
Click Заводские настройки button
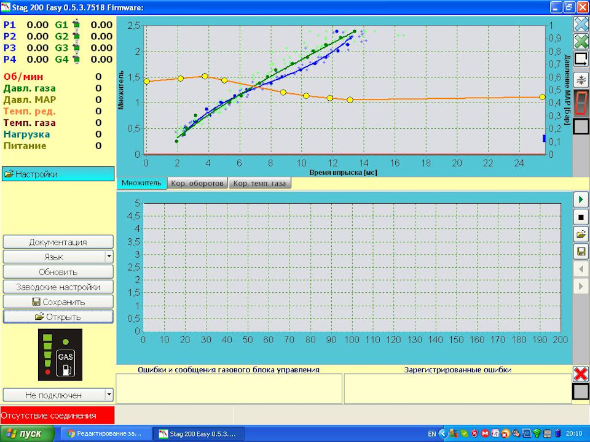pyautogui.click(x=58, y=287)
